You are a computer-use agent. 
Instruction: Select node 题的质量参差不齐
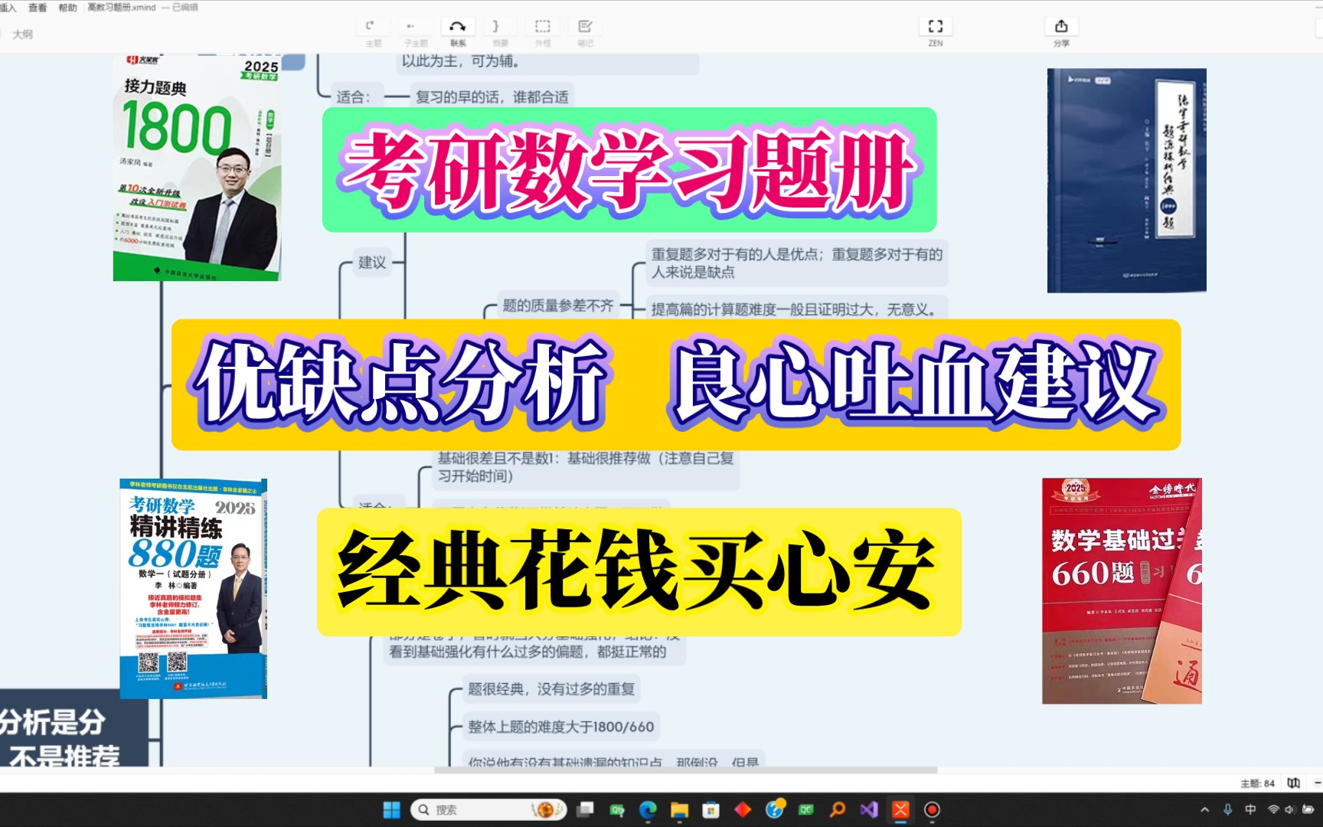point(558,306)
